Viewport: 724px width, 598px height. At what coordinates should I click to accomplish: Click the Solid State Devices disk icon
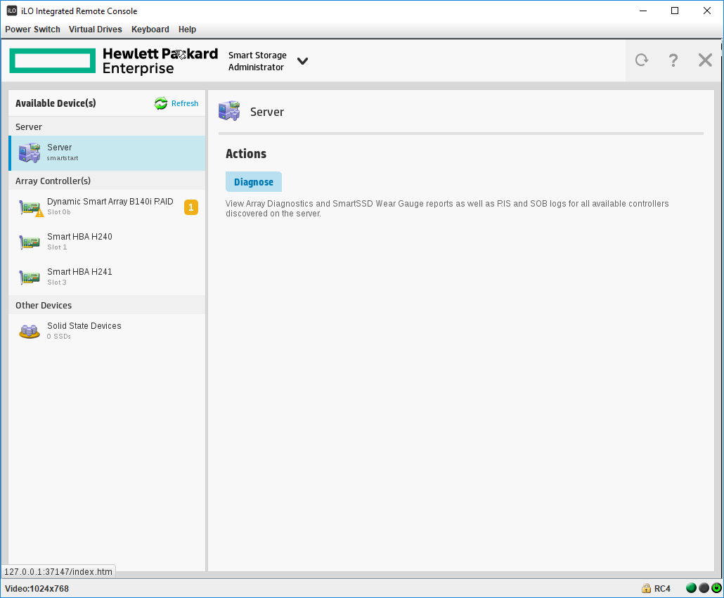click(30, 331)
